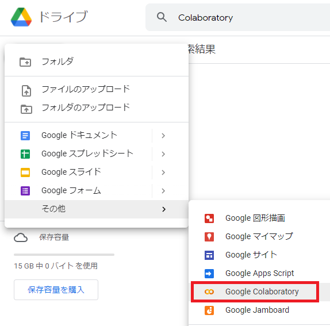Expand Google スライド submenu arrow
The image size is (330, 326).
click(163, 172)
